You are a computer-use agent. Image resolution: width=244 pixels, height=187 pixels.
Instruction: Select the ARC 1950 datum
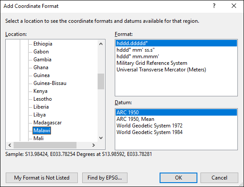176,113
